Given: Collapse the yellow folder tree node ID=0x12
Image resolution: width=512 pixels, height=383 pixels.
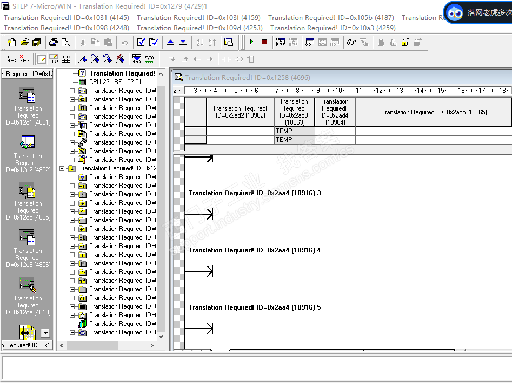Looking at the screenshot, I should (62, 168).
